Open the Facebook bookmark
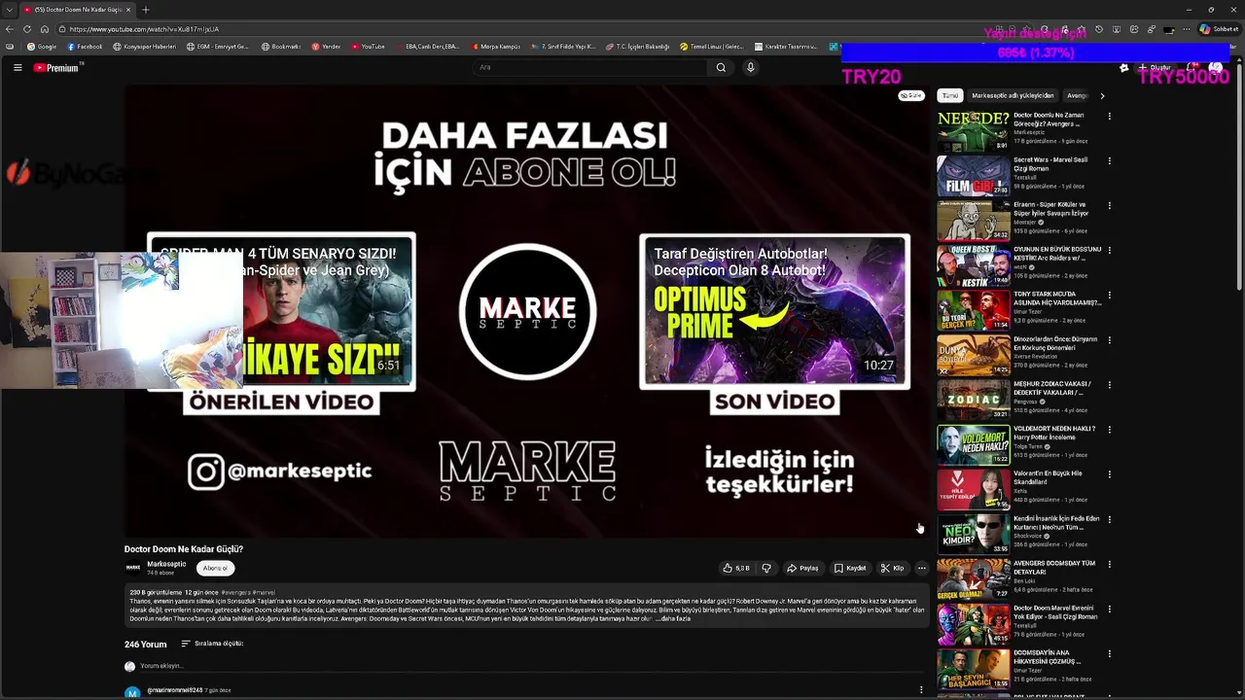Screen dimensions: 1245x700 click(x=85, y=47)
